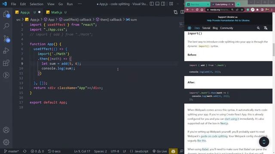The image size is (275, 154).
Task: Click the compare changes icon in editor toolbar
Action: (x=176, y=12)
